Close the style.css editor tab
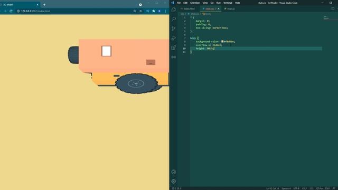 (x=219, y=9)
